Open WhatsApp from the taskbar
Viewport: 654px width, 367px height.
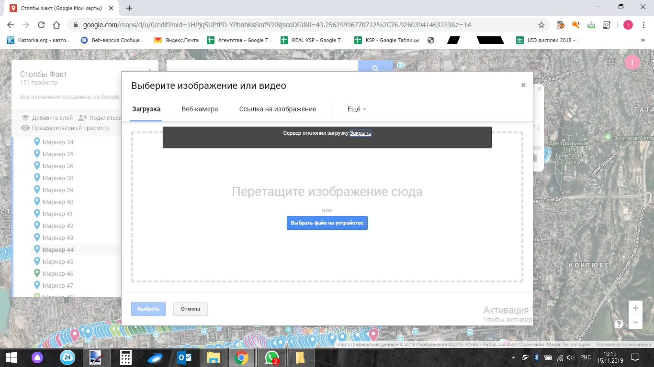coord(271,357)
